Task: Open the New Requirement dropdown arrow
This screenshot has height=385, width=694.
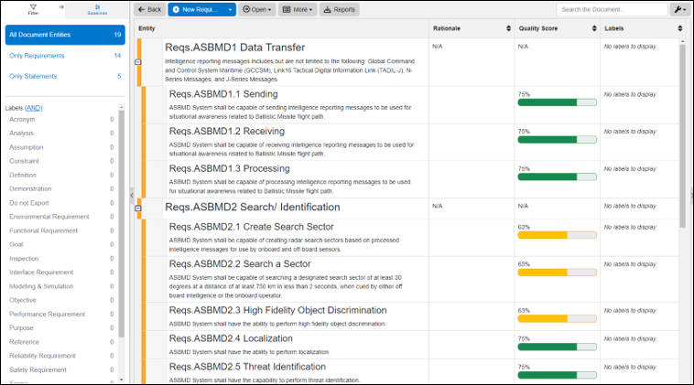Action: pyautogui.click(x=231, y=9)
